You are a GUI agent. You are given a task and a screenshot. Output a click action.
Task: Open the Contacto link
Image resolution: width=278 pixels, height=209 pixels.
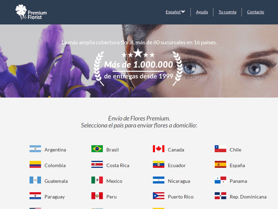pos(255,12)
